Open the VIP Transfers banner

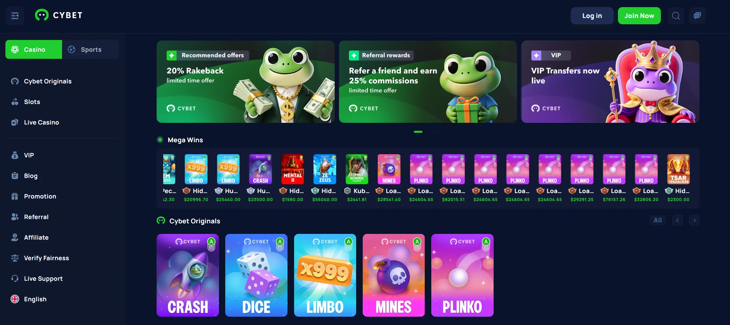pyautogui.click(x=610, y=82)
